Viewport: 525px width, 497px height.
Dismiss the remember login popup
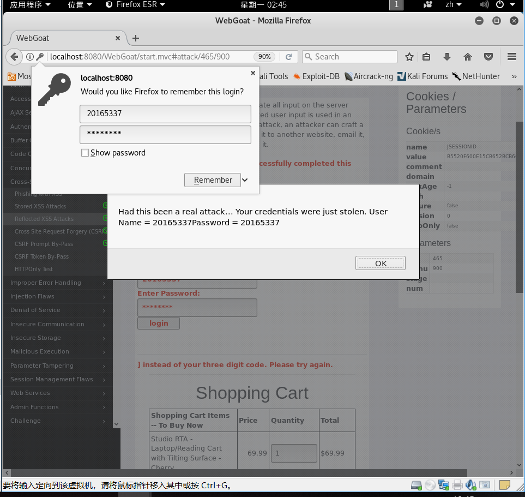[x=253, y=73]
